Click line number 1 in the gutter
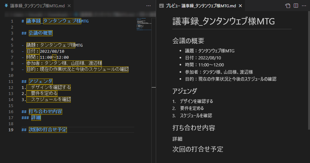 (12, 21)
